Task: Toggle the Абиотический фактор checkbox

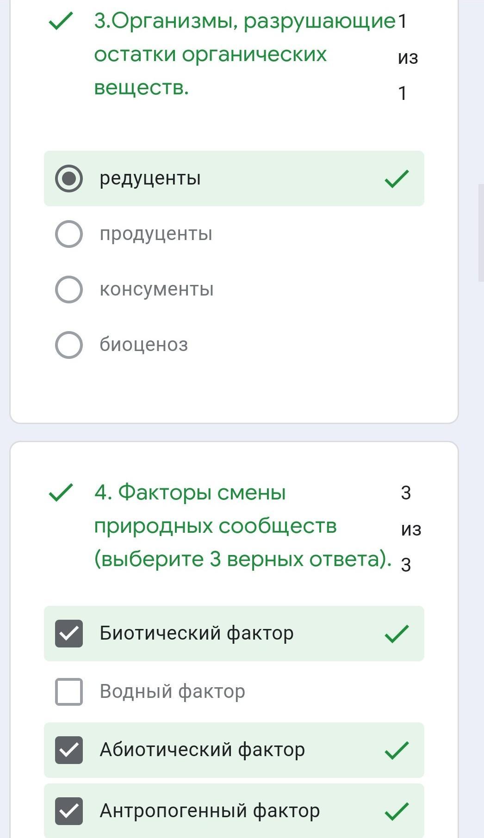Action: [x=69, y=750]
